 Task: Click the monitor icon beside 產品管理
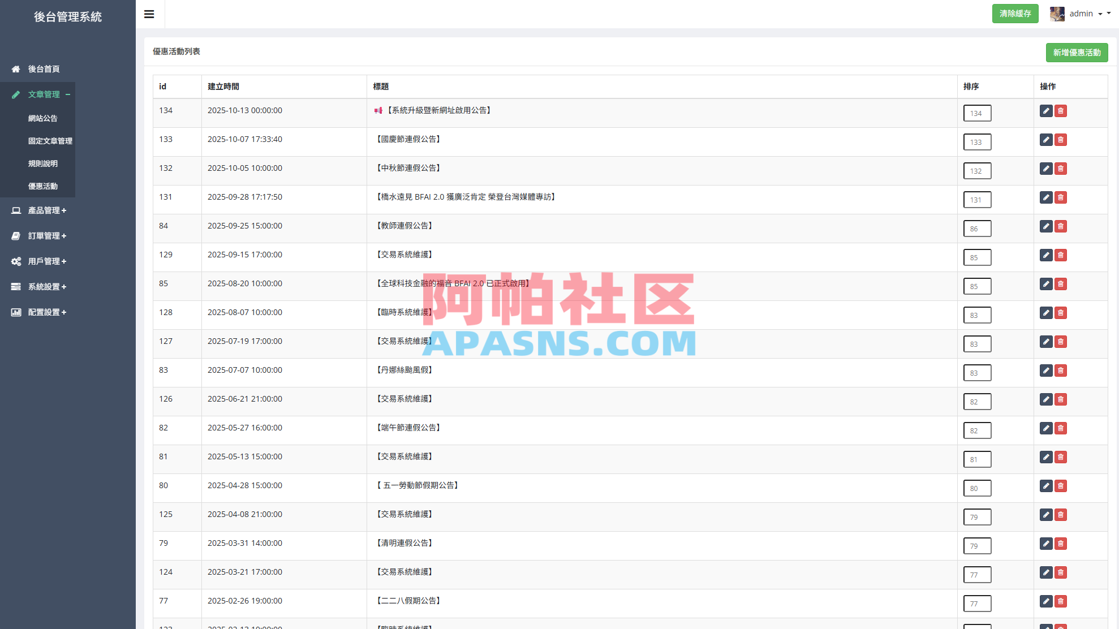(x=15, y=210)
